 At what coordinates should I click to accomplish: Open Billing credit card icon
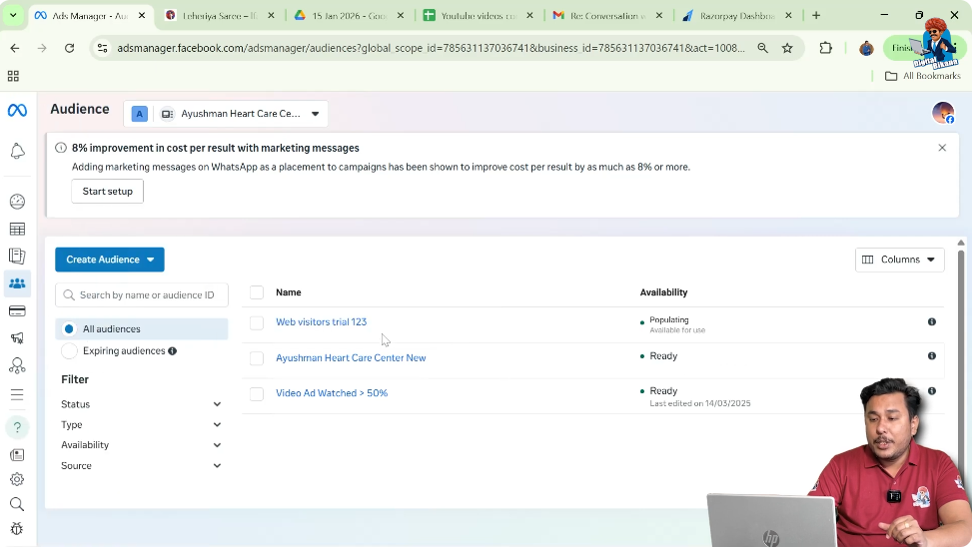17,311
